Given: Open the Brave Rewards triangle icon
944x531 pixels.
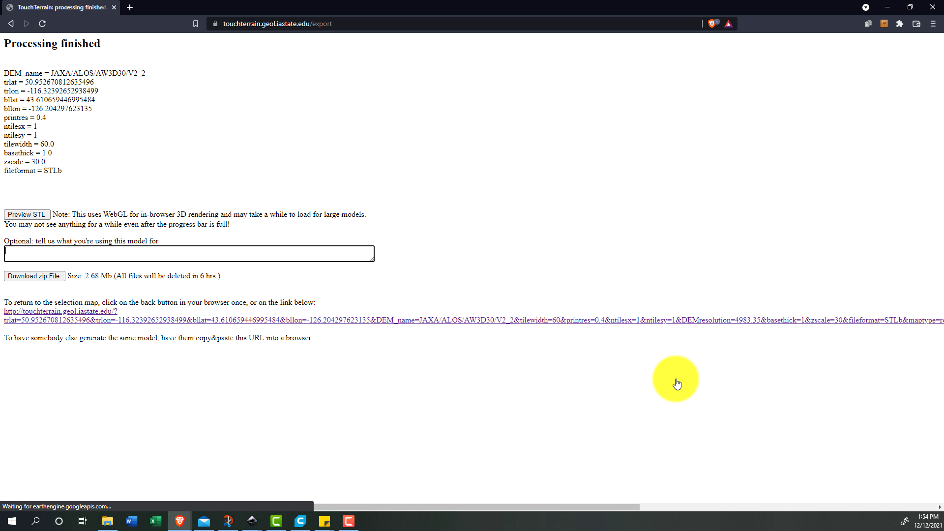Looking at the screenshot, I should [728, 24].
